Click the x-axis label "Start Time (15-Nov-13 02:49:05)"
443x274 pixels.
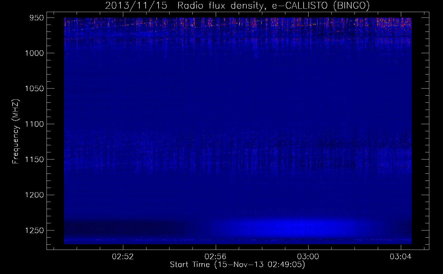point(237,265)
